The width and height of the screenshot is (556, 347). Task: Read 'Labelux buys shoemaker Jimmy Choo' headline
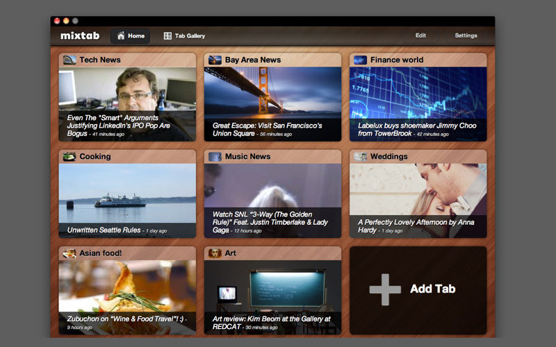tap(417, 129)
